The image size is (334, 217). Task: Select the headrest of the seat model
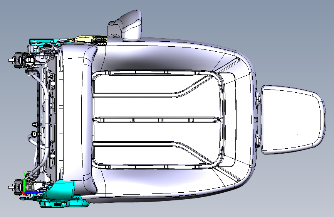(x=293, y=120)
